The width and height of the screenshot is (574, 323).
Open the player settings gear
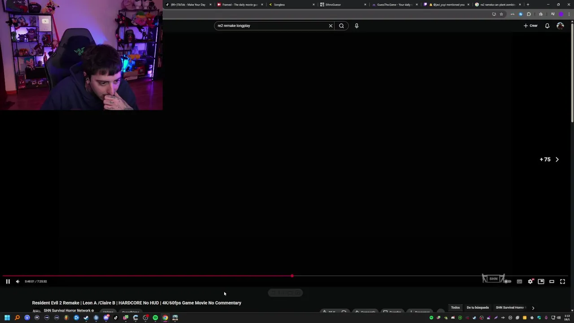pos(531,281)
